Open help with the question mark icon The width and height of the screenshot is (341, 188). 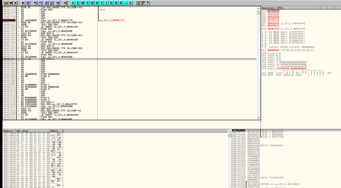(x=148, y=3)
